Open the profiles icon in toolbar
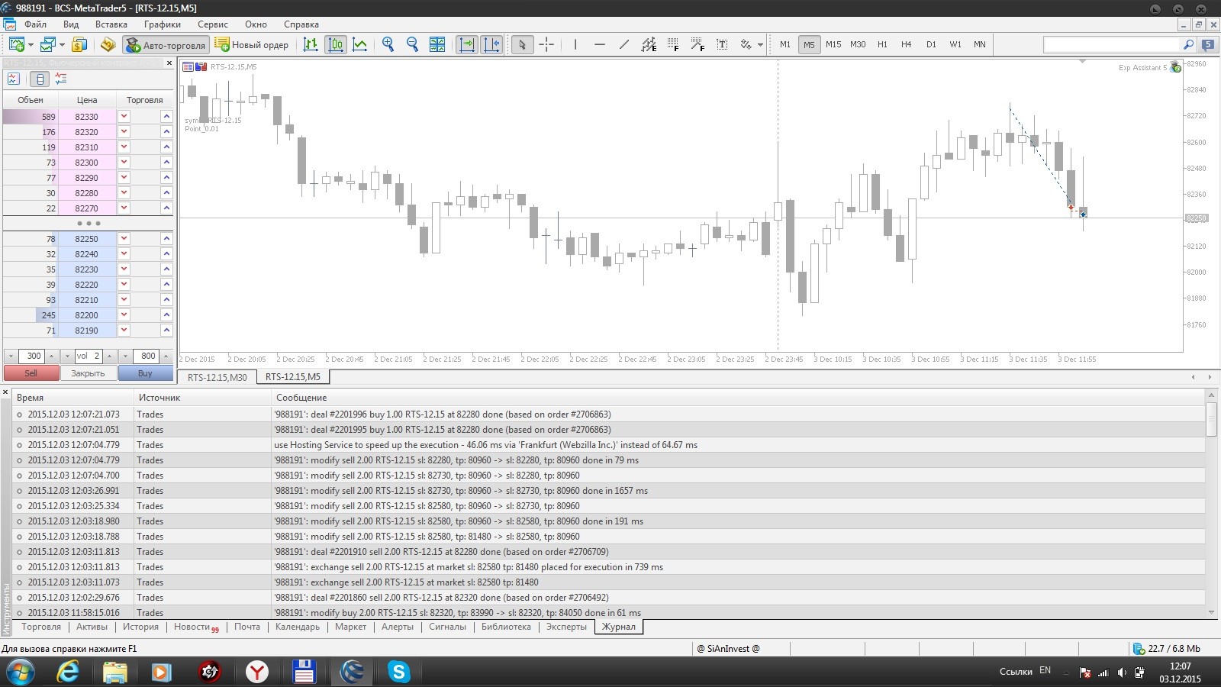This screenshot has height=687, width=1221. click(x=48, y=44)
